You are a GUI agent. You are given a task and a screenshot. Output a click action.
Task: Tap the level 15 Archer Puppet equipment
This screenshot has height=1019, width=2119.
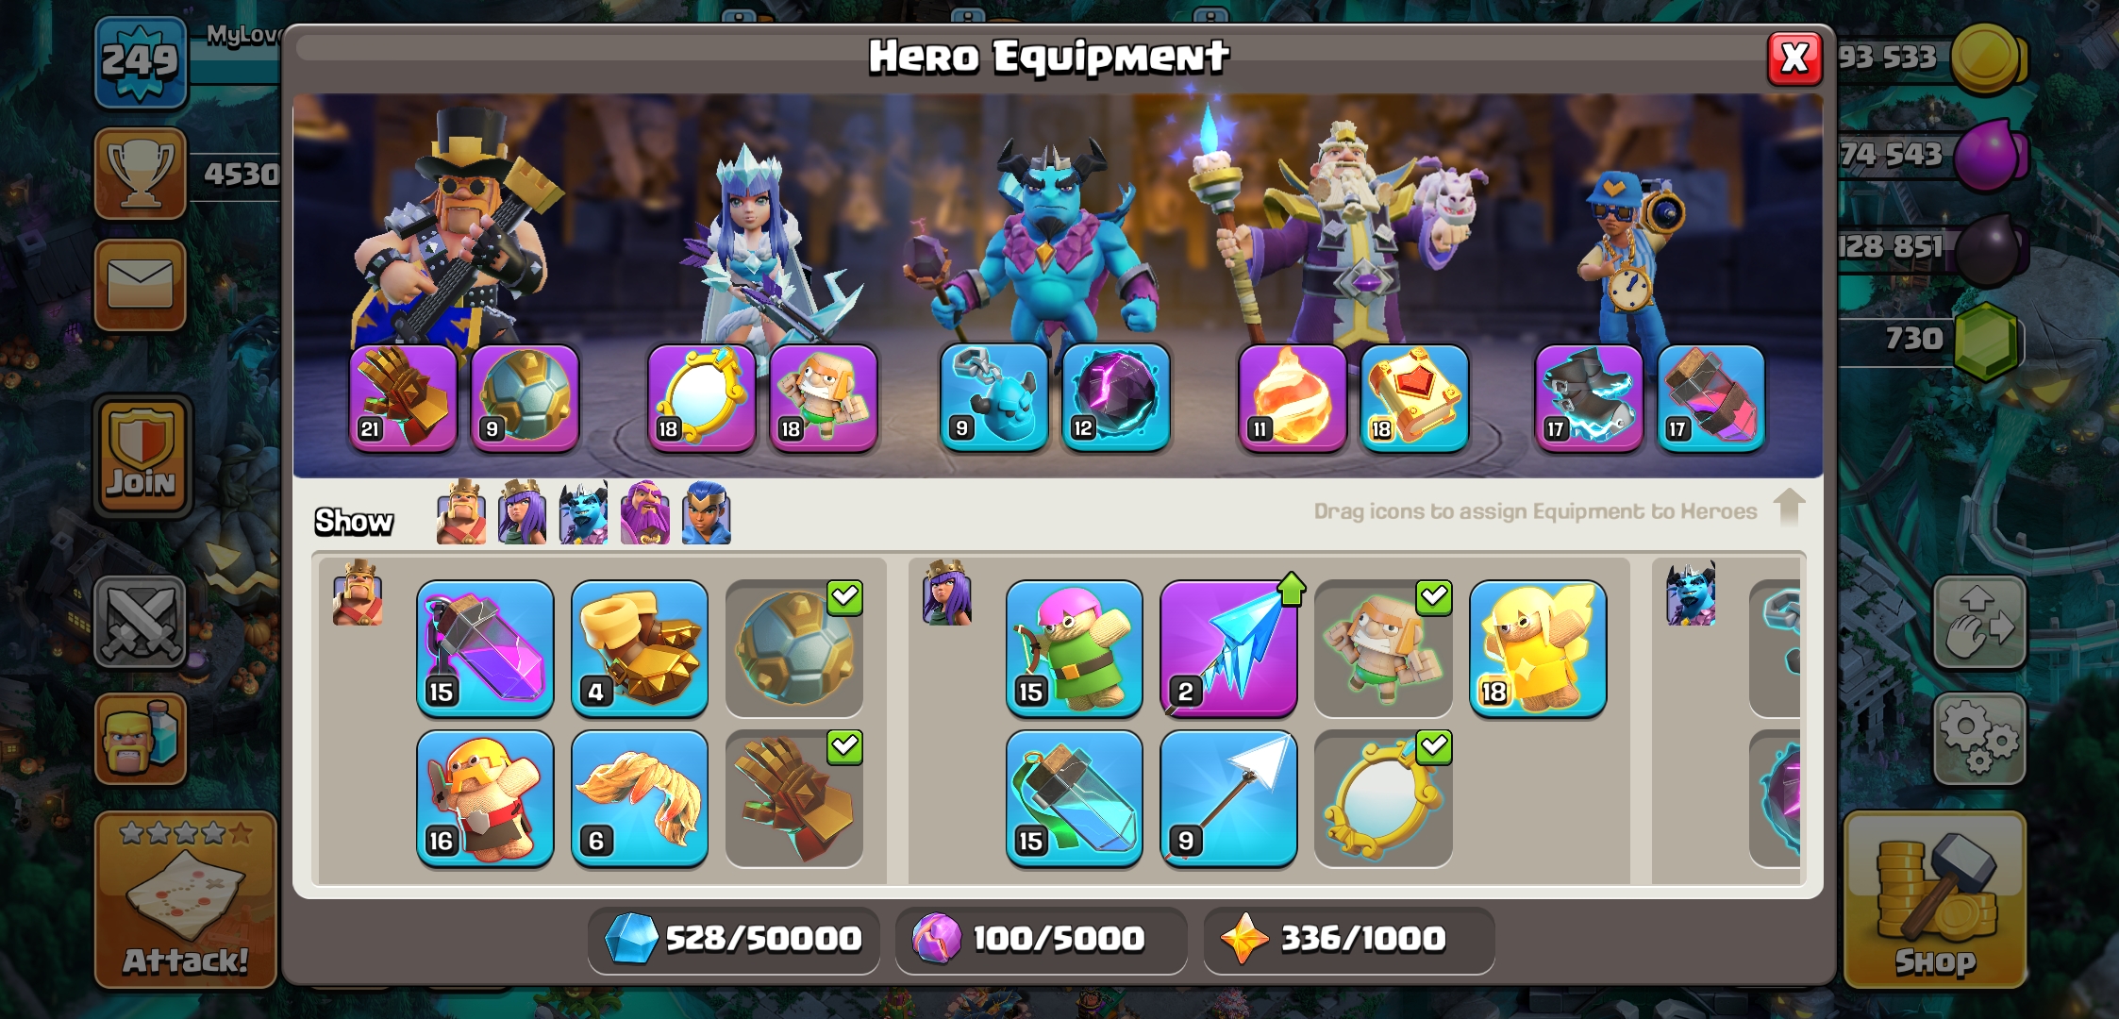tap(1074, 648)
